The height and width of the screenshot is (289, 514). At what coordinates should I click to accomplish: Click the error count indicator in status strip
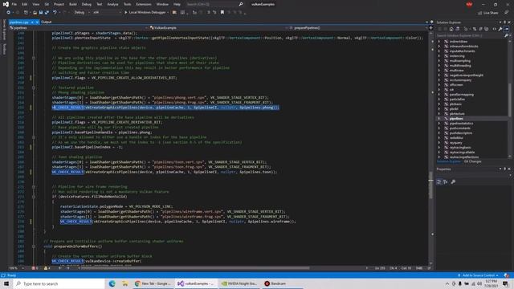click(35, 268)
